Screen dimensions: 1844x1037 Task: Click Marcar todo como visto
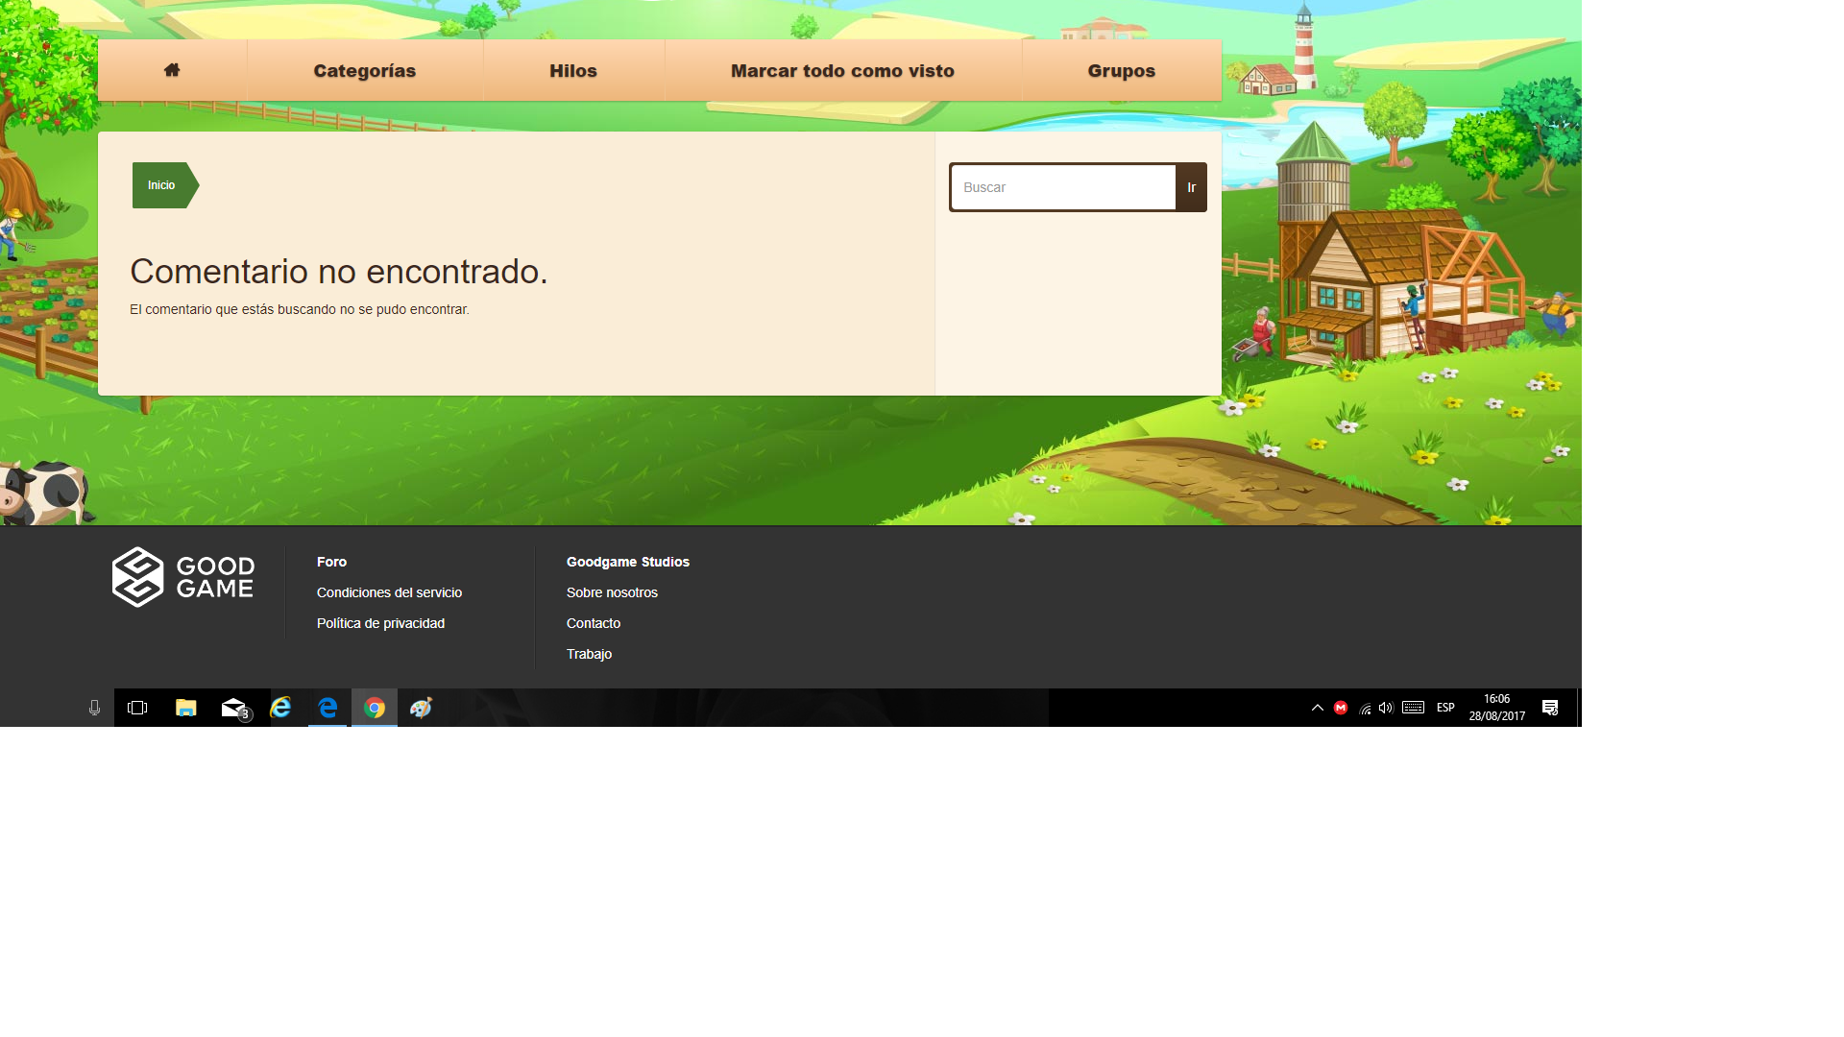click(842, 71)
